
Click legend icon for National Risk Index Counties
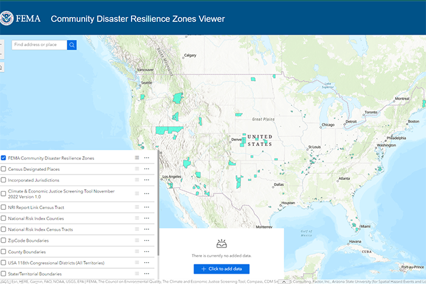(x=137, y=218)
